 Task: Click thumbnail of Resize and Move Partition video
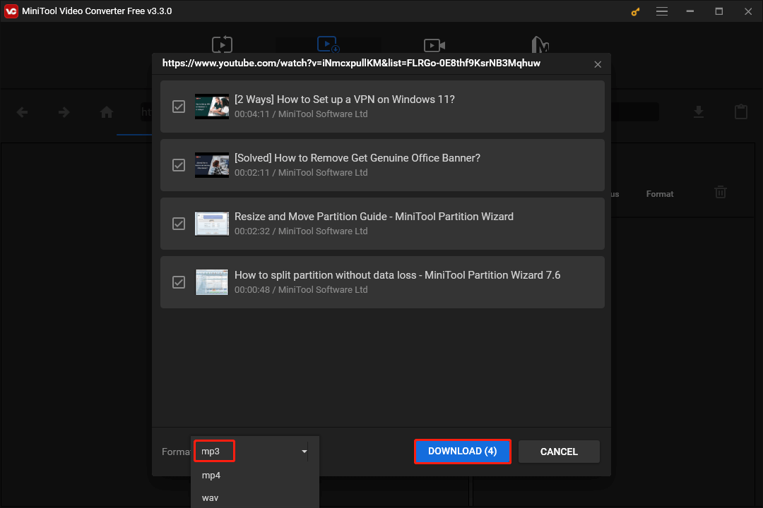point(212,224)
